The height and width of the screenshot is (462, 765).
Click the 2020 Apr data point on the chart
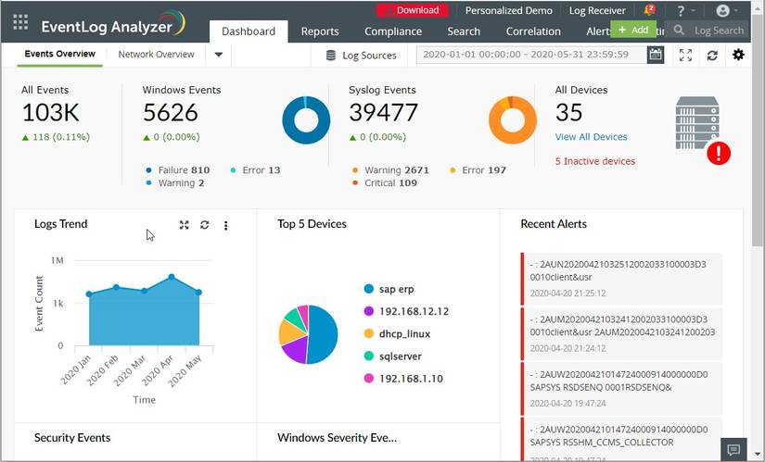pos(172,277)
